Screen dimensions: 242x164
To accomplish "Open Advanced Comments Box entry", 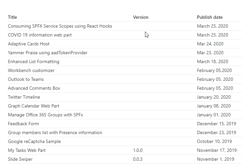I will [34, 88].
